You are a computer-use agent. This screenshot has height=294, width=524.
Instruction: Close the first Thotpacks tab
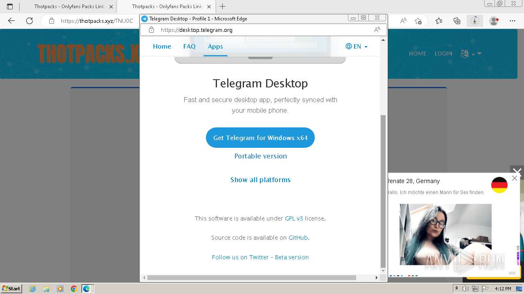[111, 7]
